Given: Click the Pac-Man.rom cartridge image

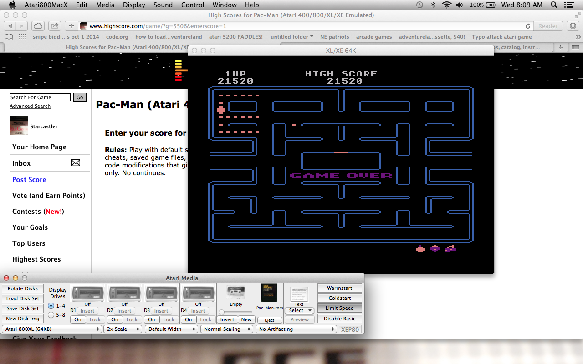Looking at the screenshot, I should pos(269,293).
